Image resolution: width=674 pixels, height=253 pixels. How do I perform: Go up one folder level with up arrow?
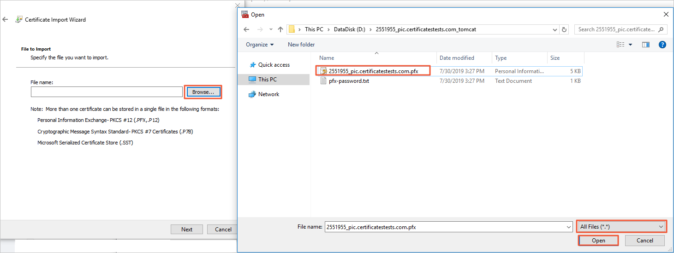280,29
